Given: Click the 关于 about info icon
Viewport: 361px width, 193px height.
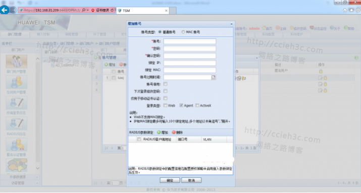Looking at the screenshot, I should [x=332, y=28].
